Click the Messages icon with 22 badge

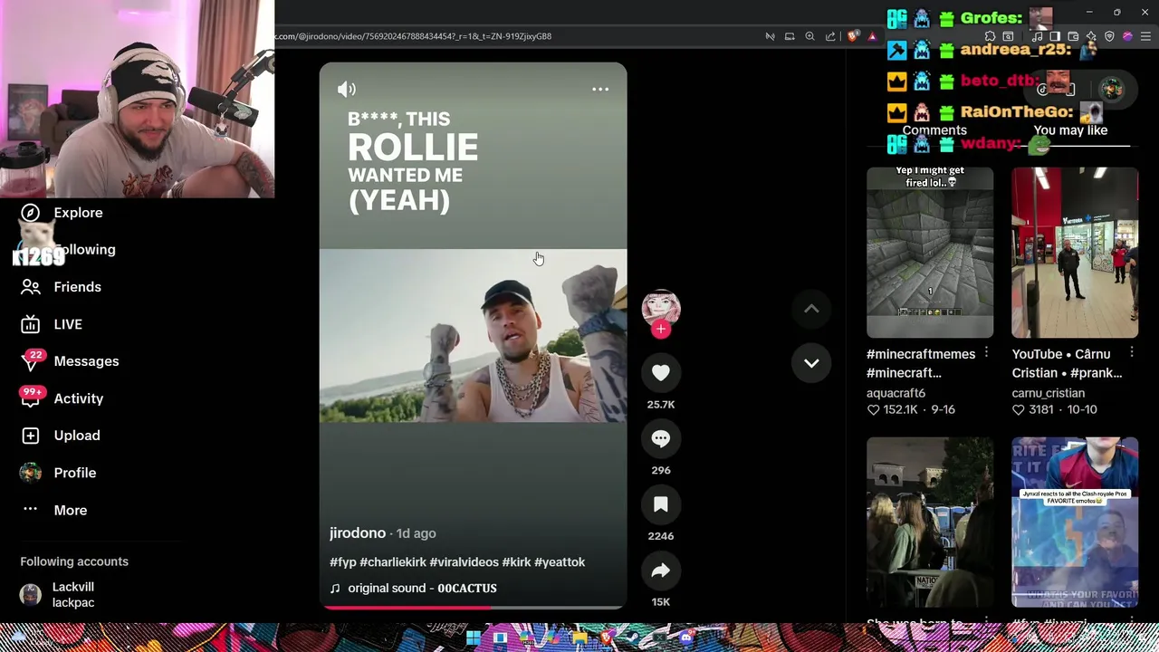(x=31, y=361)
